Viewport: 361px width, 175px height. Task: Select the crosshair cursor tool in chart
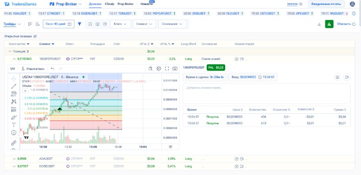click(x=14, y=79)
